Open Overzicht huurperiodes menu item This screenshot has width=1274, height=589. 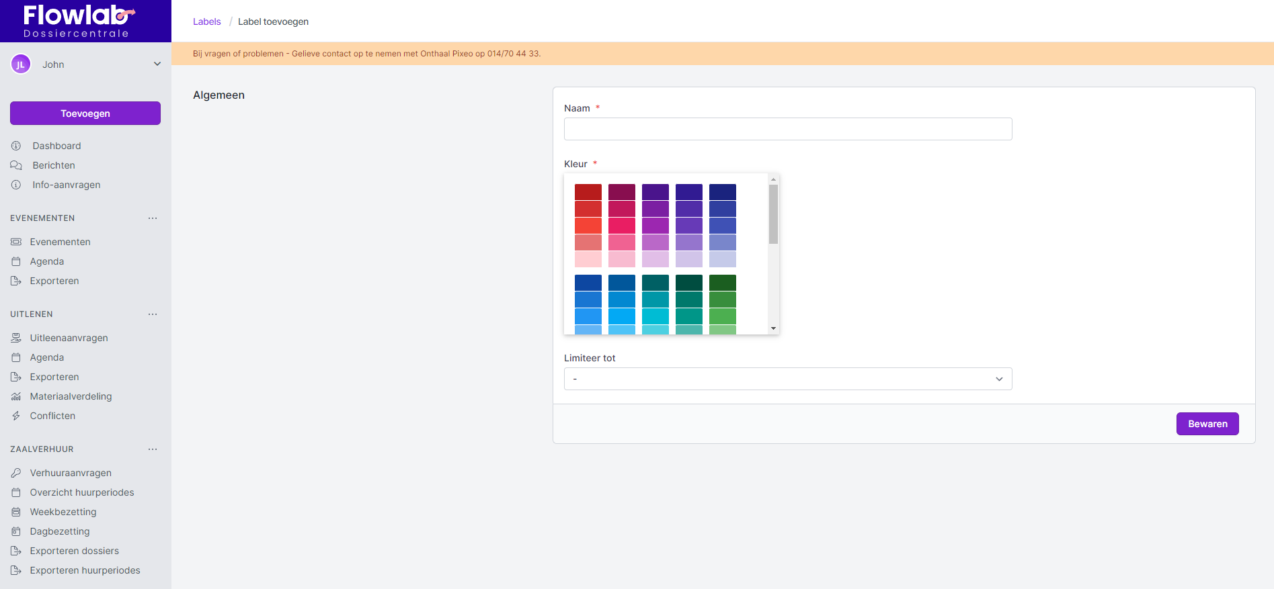tap(81, 492)
